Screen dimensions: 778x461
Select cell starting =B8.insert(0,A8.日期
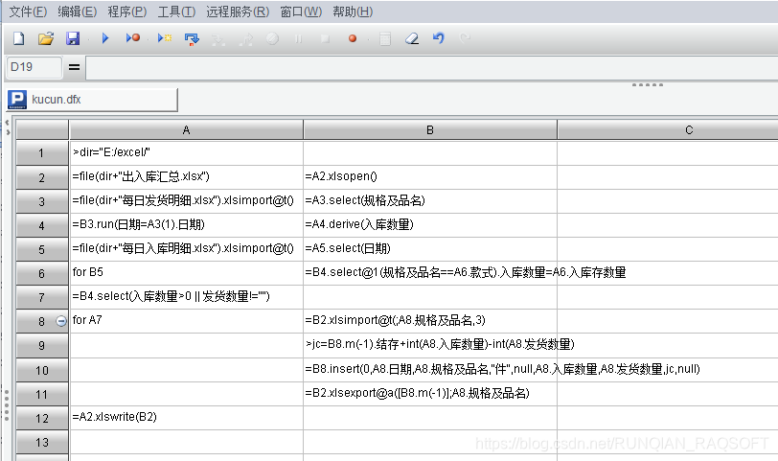[430, 369]
